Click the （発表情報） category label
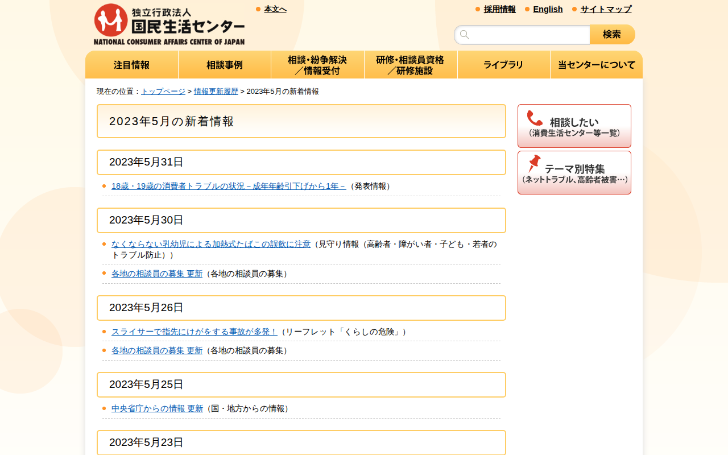 (x=370, y=186)
